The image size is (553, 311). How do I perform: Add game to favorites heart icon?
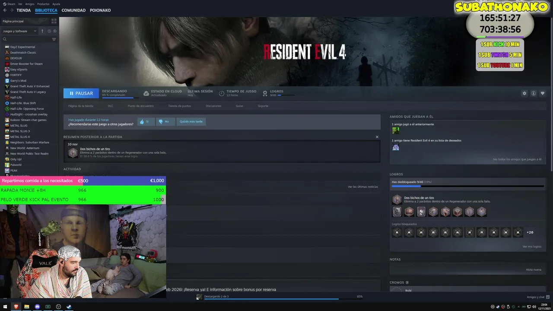[543, 93]
